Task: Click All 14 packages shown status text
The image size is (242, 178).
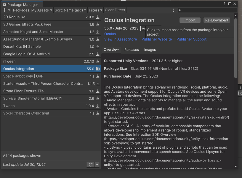Action: tap(22, 155)
